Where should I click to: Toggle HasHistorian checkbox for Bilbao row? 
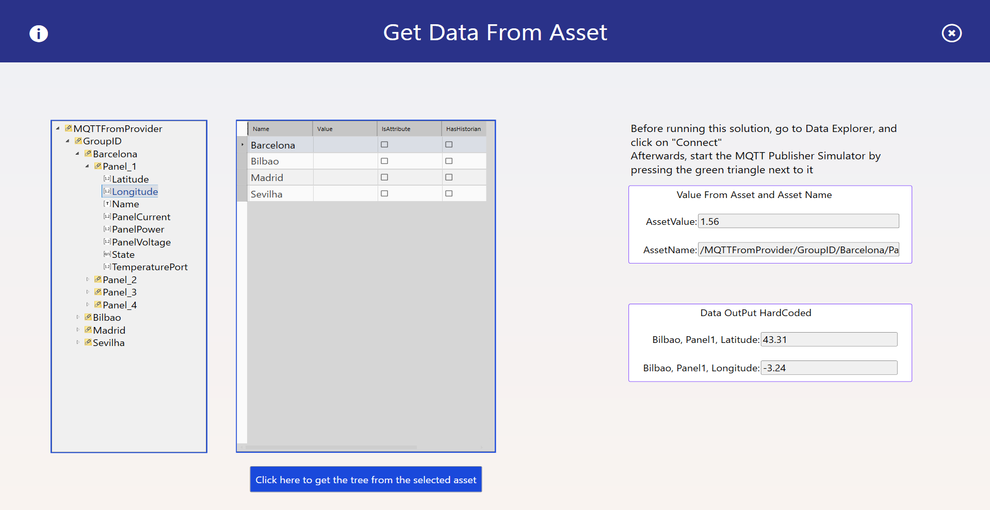point(449,161)
